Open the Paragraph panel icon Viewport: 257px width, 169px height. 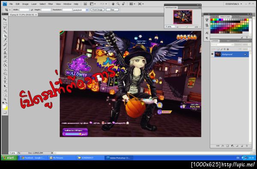[x=207, y=38]
